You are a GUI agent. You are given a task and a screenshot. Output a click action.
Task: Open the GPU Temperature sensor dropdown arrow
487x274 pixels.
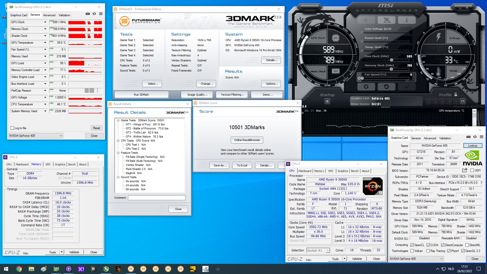click(45, 43)
